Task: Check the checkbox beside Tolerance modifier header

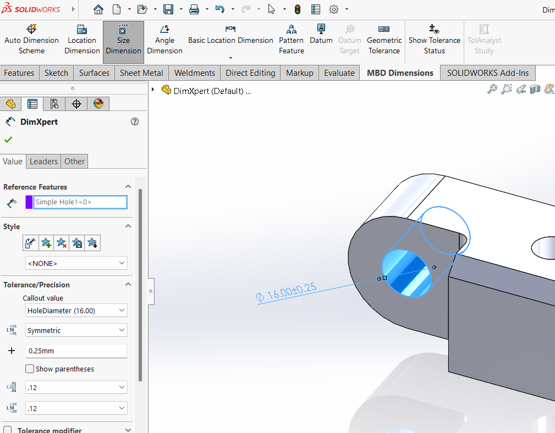Action: pyautogui.click(x=7, y=429)
